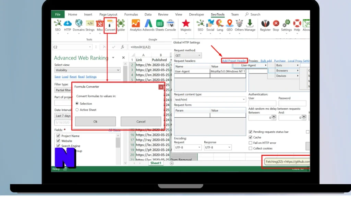The height and width of the screenshot is (197, 351).
Task: Open the Others connectors icon
Action: pyautogui.click(x=239, y=25)
